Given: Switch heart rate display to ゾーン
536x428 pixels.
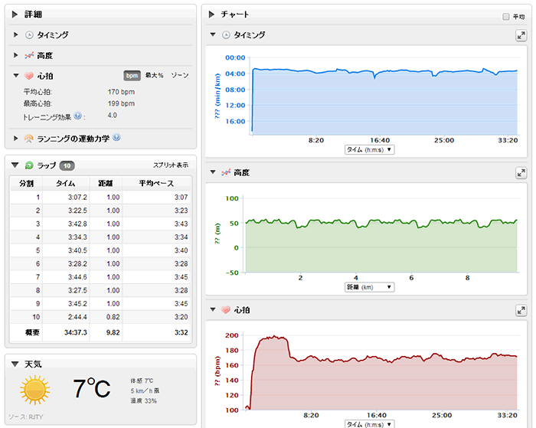Looking at the screenshot, I should (x=180, y=76).
